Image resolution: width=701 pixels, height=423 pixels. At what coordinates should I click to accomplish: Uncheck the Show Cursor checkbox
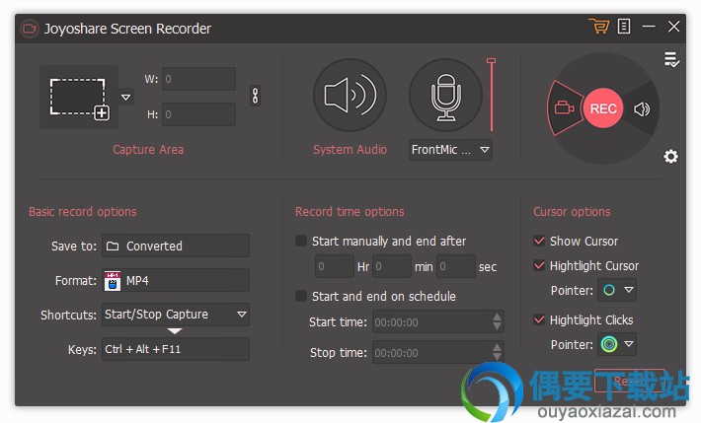coord(539,241)
